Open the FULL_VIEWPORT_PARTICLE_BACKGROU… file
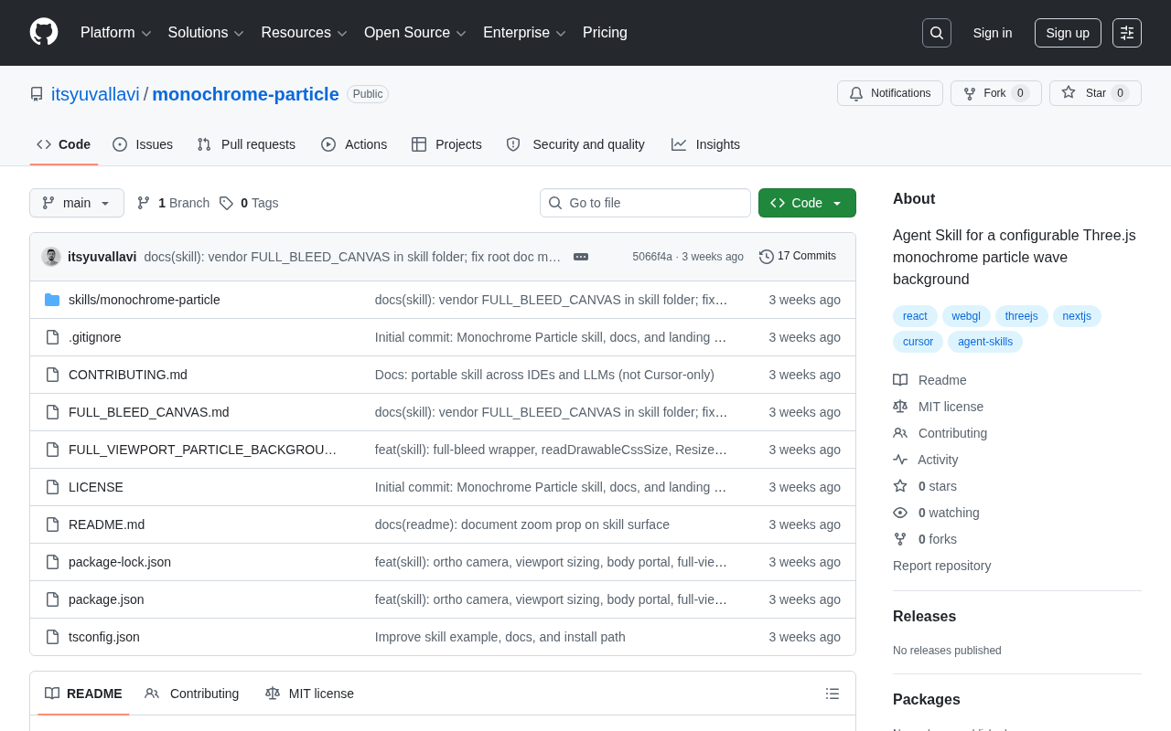The height and width of the screenshot is (731, 1171). (202, 450)
